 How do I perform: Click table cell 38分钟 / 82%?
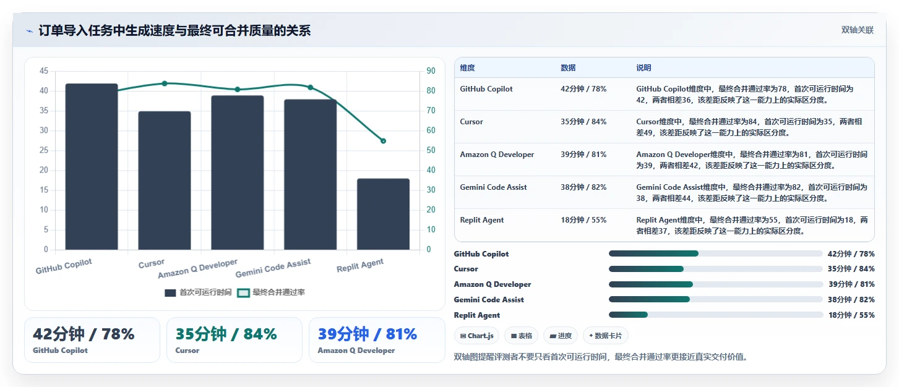tap(583, 187)
